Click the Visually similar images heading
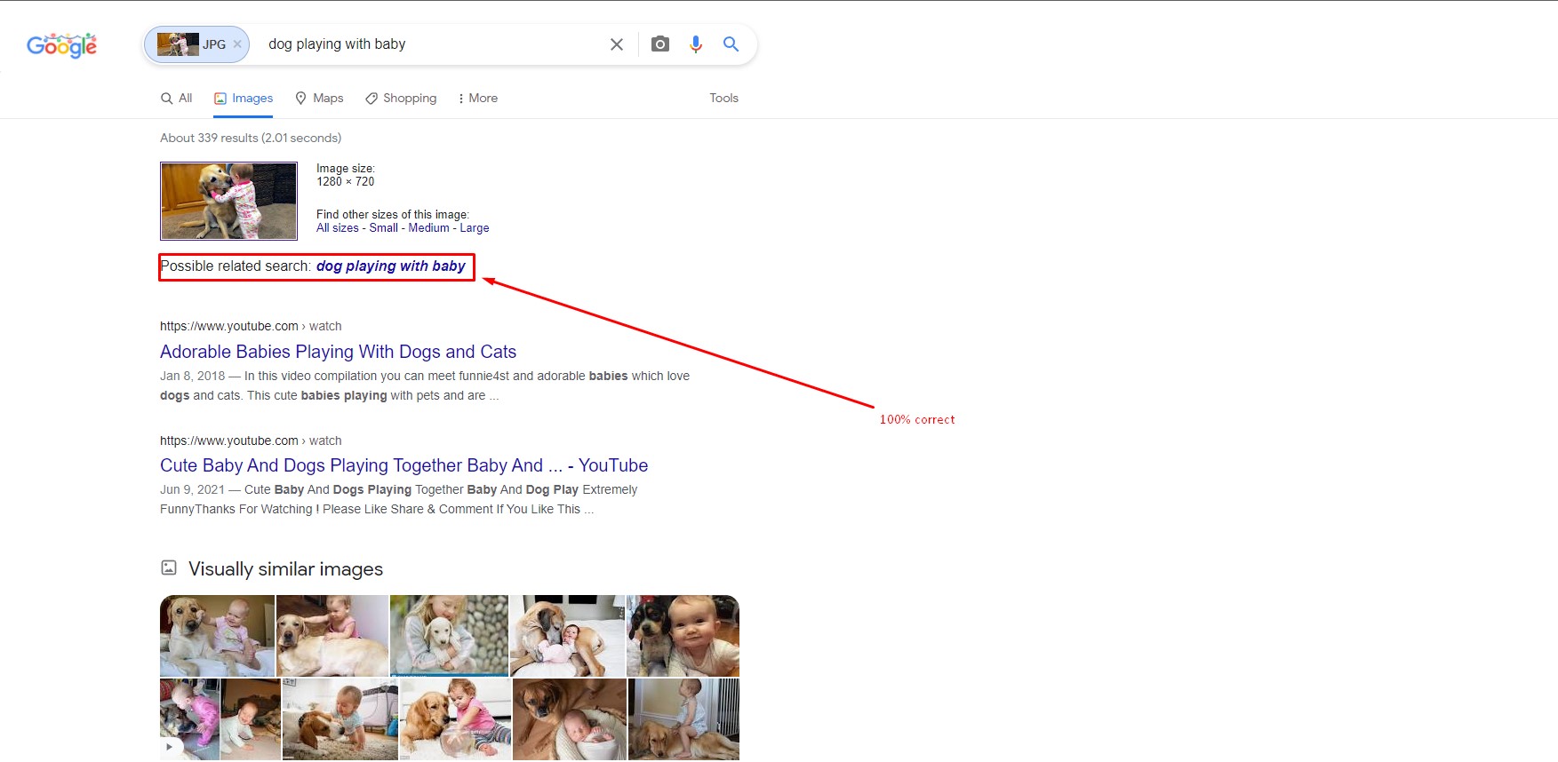Image resolution: width=1558 pixels, height=762 pixels. (285, 569)
